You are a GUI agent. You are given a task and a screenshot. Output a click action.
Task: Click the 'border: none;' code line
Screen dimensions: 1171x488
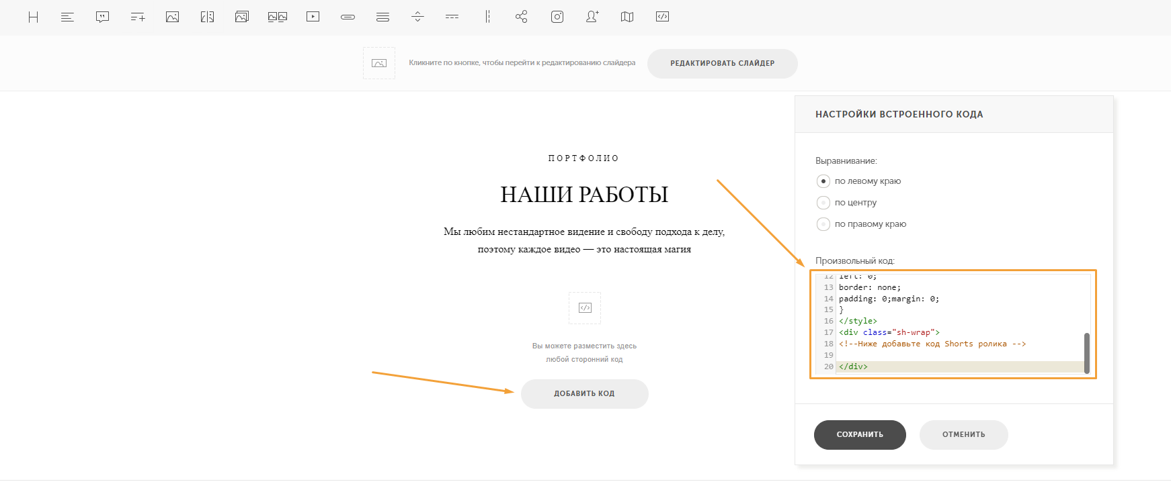pyautogui.click(x=870, y=287)
